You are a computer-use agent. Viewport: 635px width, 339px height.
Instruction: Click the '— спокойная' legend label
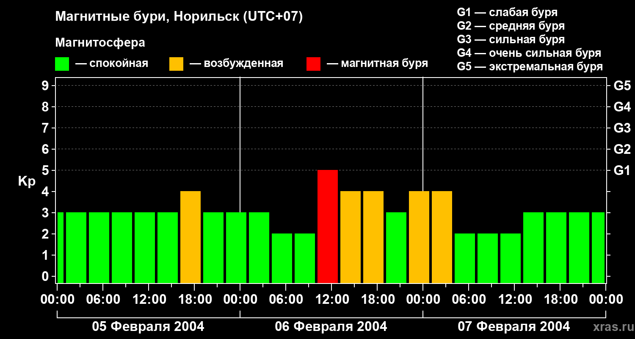pos(112,64)
